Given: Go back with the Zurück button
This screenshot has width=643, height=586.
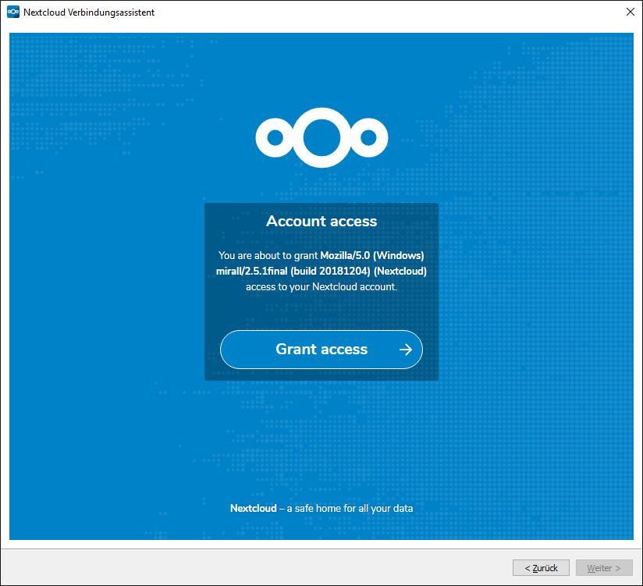Looking at the screenshot, I should pos(541,568).
